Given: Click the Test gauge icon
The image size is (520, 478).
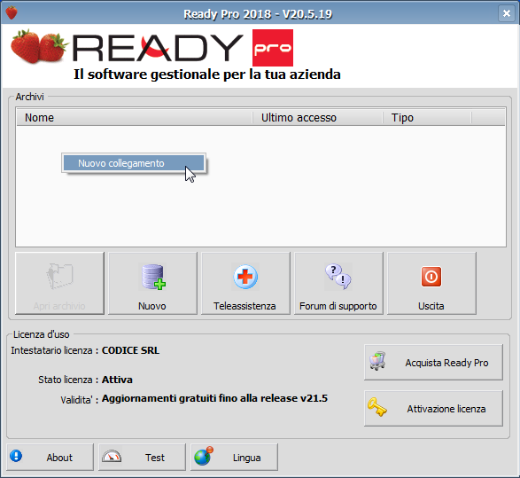Looking at the screenshot, I should (x=112, y=457).
